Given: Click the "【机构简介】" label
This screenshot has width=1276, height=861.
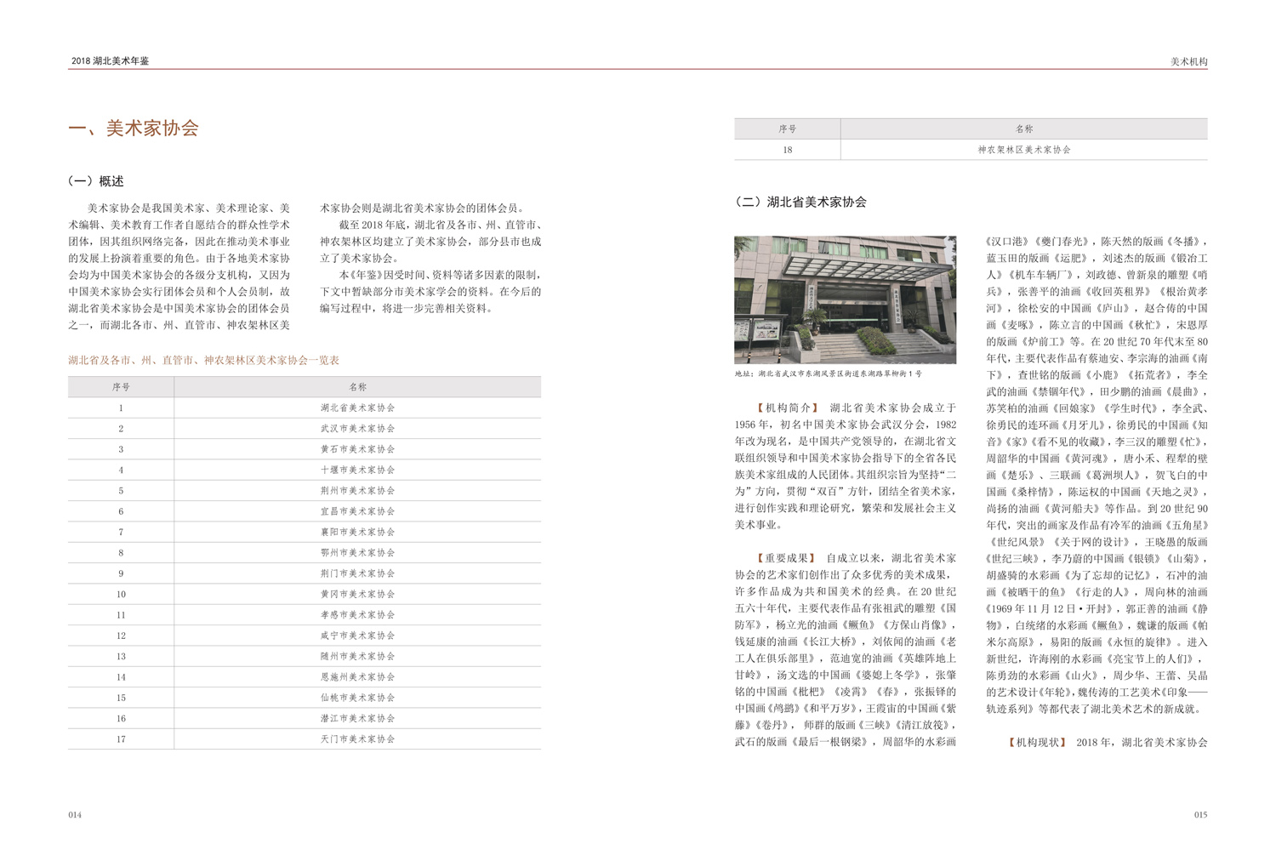Looking at the screenshot, I should [788, 408].
